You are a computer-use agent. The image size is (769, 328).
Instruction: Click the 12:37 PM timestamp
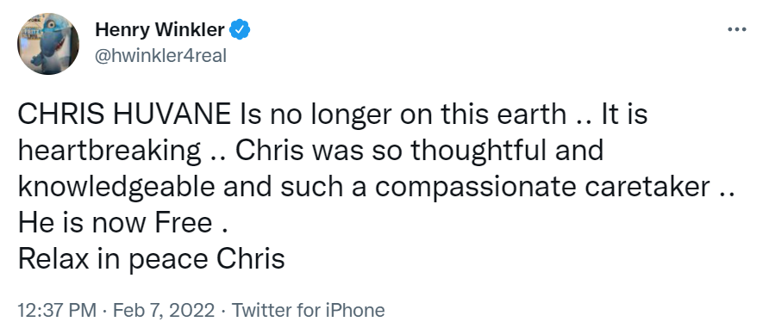tap(57, 311)
